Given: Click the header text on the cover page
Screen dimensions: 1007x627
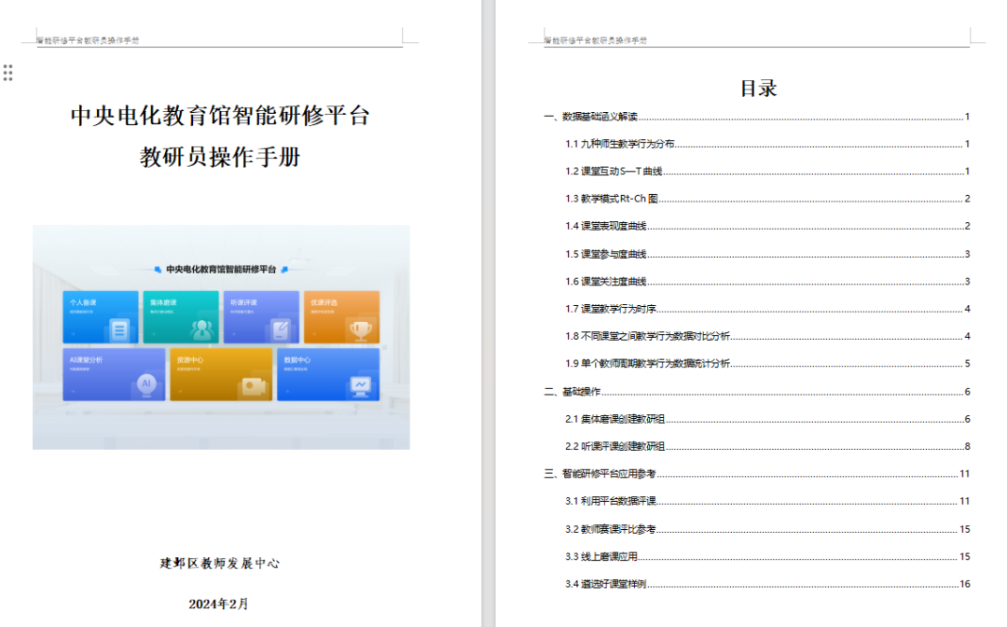Looking at the screenshot, I should (88, 41).
